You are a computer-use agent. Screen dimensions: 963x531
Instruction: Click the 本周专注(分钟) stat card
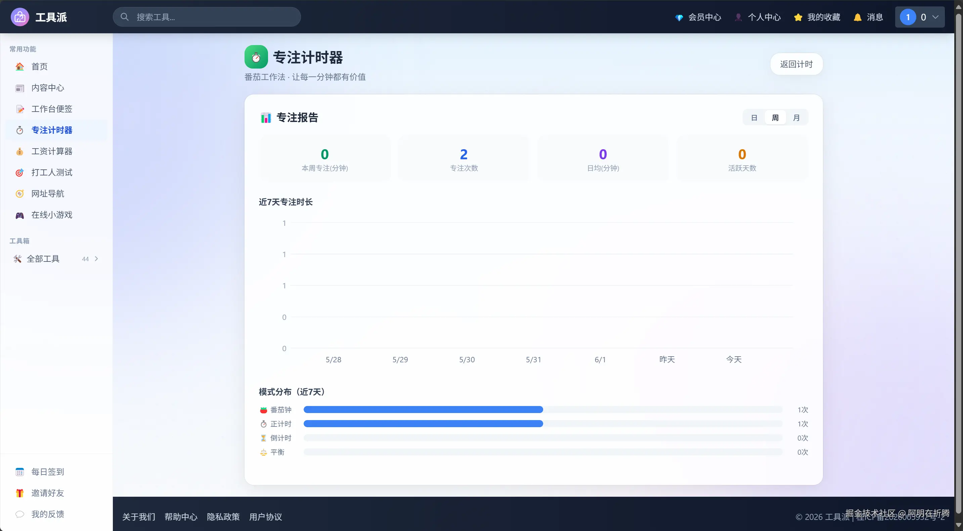(324, 158)
